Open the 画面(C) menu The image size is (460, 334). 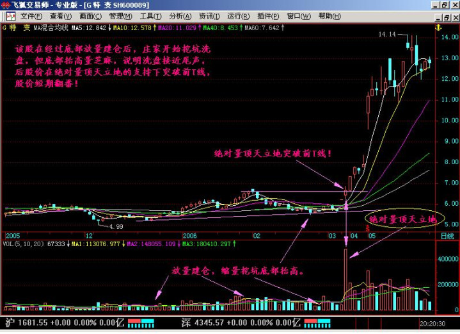point(91,16)
